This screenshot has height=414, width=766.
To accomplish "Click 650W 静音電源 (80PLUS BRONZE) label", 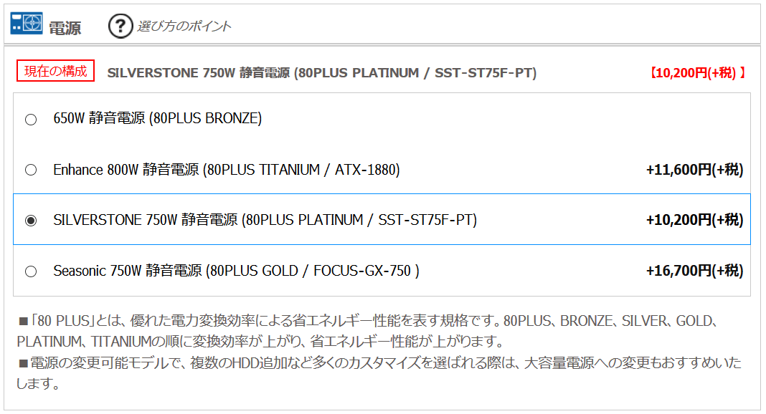I will 157,118.
